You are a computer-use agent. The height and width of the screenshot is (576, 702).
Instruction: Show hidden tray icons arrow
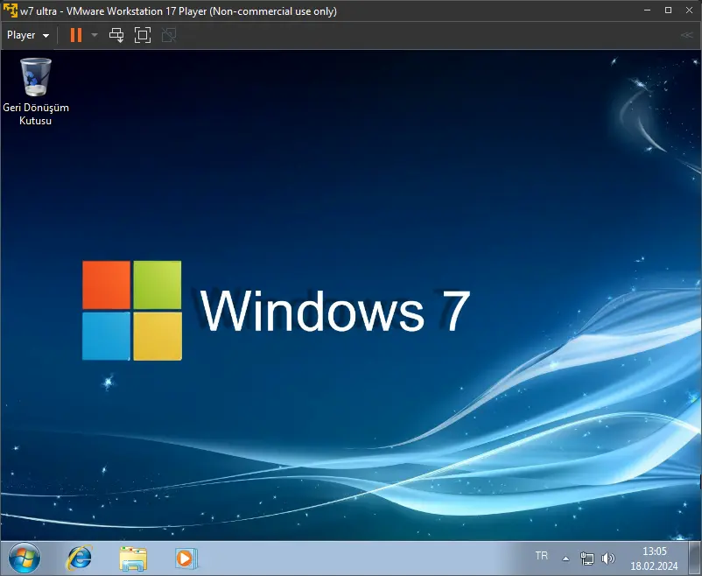[566, 558]
